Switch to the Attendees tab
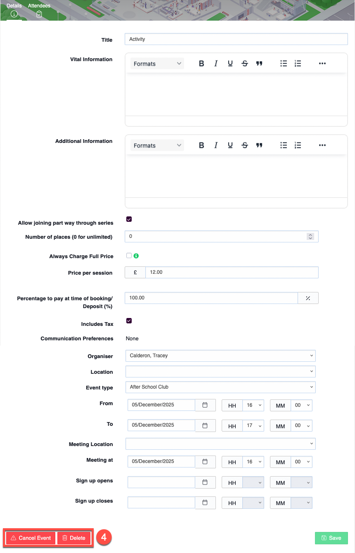The height and width of the screenshot is (553, 355). click(x=39, y=9)
